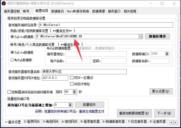
Task: Click the server name field 传奇大学01区
Action: (x=84, y=72)
